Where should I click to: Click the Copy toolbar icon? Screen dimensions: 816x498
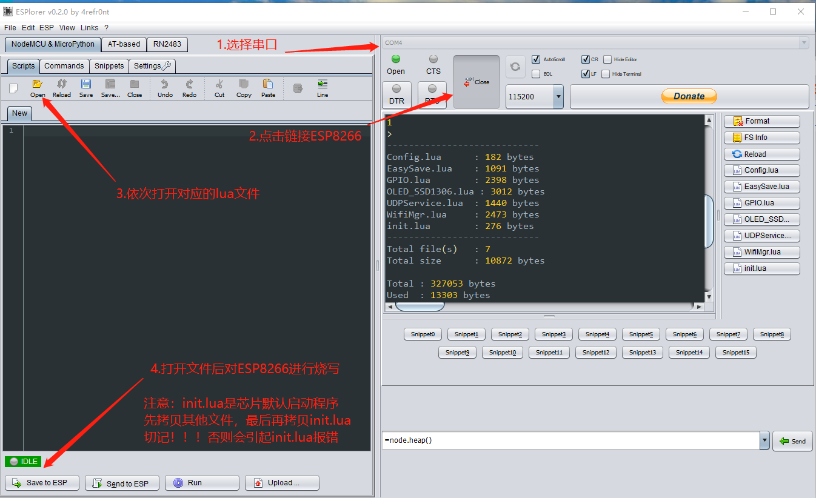pyautogui.click(x=244, y=88)
